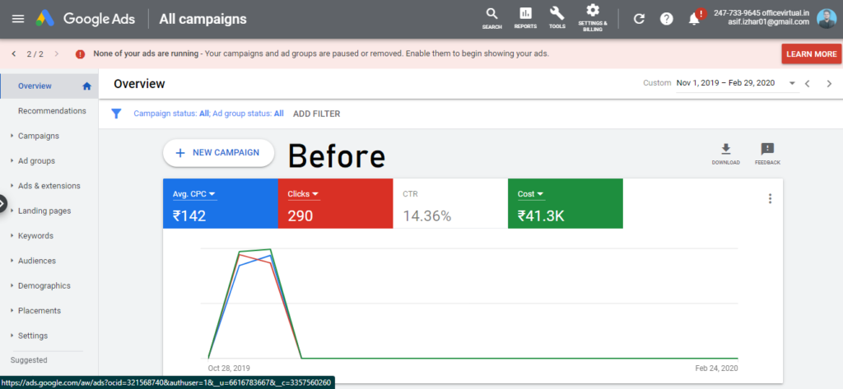Click the NEW CAMPAIGN button

pyautogui.click(x=218, y=153)
